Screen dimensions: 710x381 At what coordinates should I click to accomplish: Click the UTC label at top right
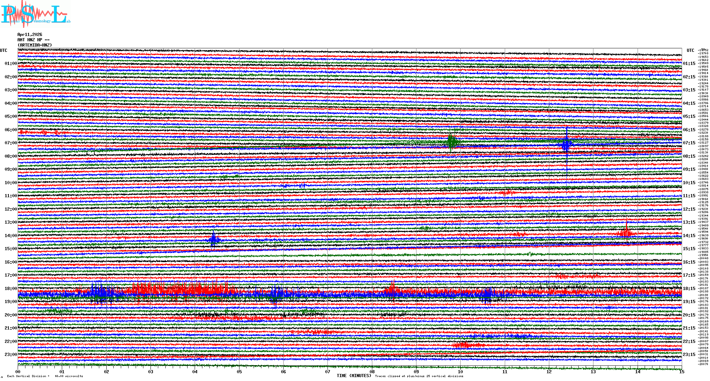[x=690, y=50]
